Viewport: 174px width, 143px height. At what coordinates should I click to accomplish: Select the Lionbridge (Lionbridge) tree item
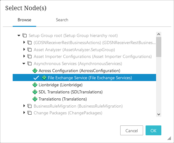coord(61,85)
